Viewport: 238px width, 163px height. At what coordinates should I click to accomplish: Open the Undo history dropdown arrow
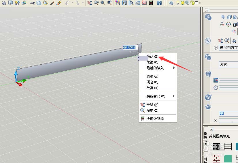coord(72,3)
